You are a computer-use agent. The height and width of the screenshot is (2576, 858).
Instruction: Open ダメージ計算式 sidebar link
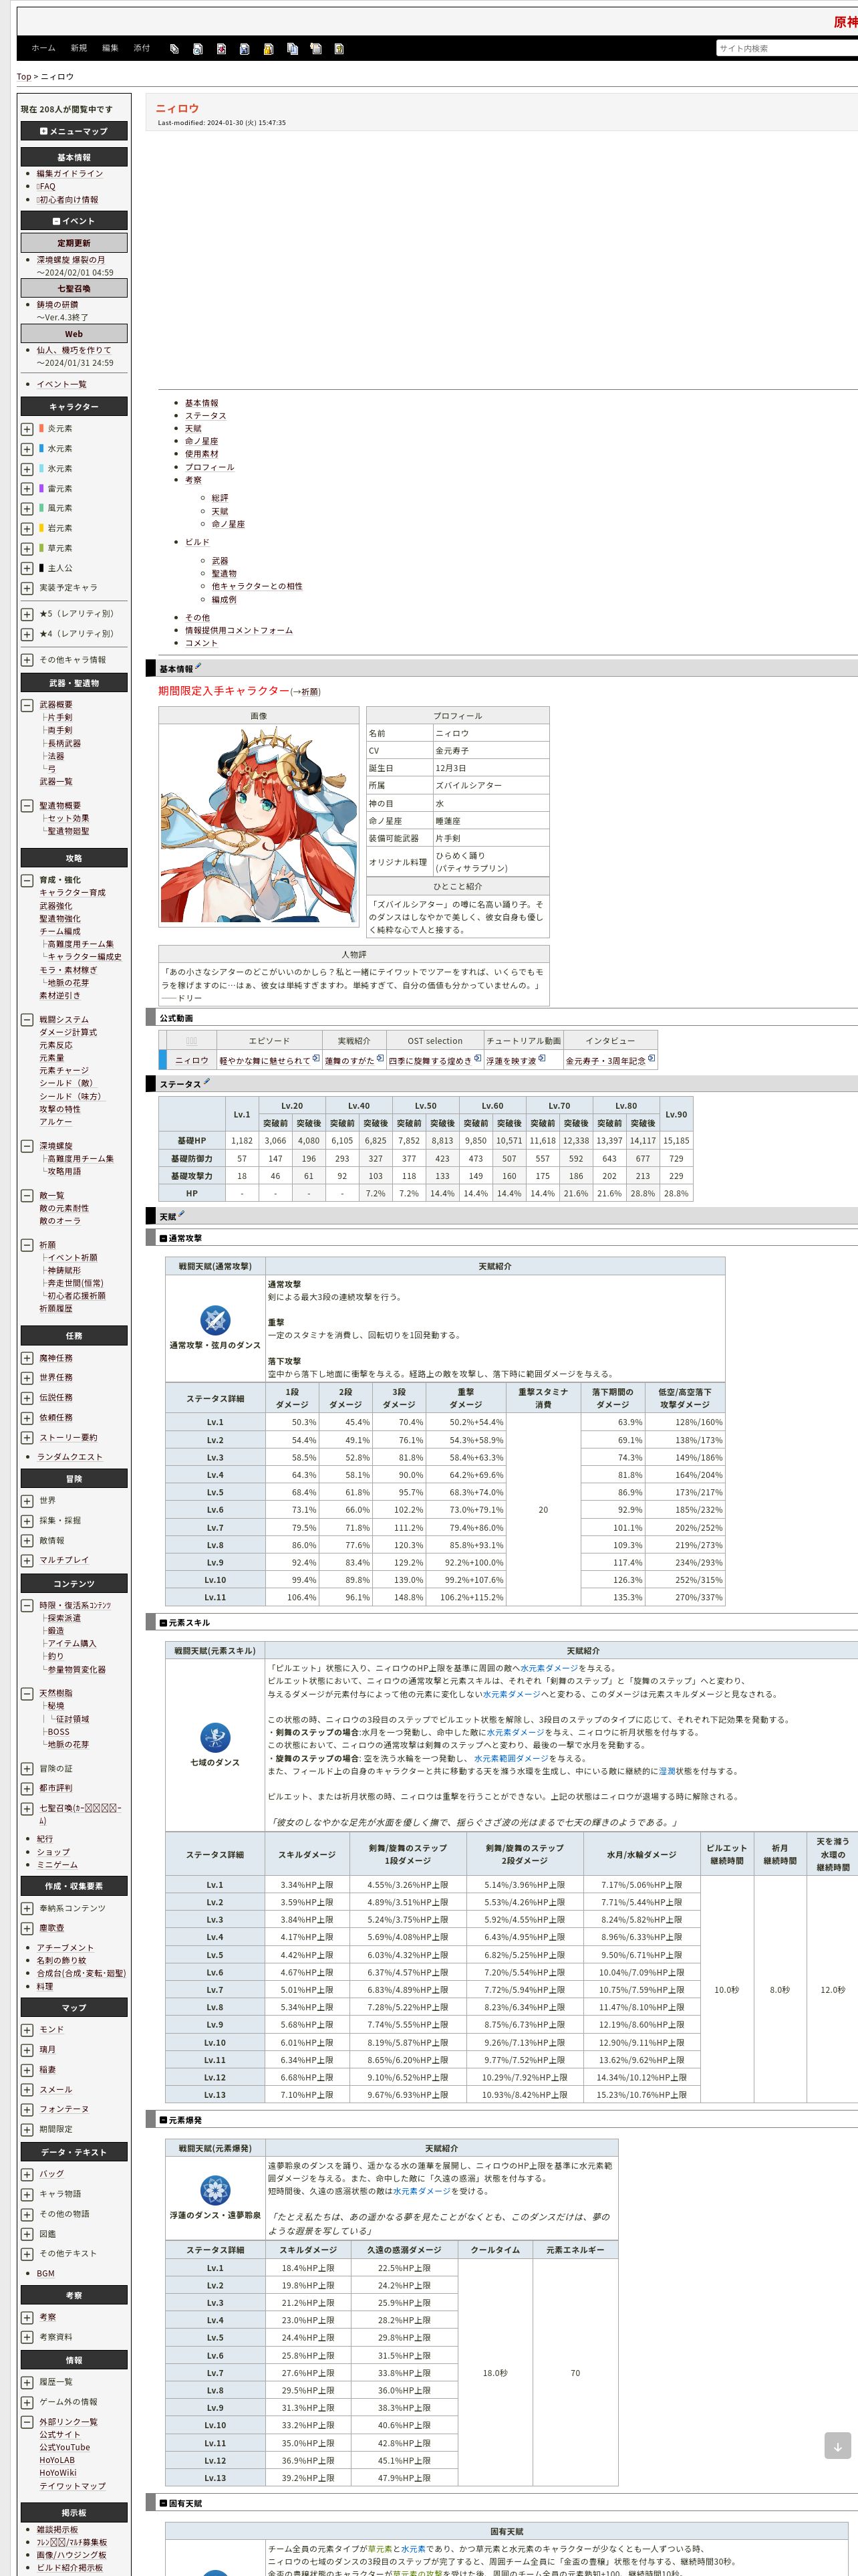68,1032
